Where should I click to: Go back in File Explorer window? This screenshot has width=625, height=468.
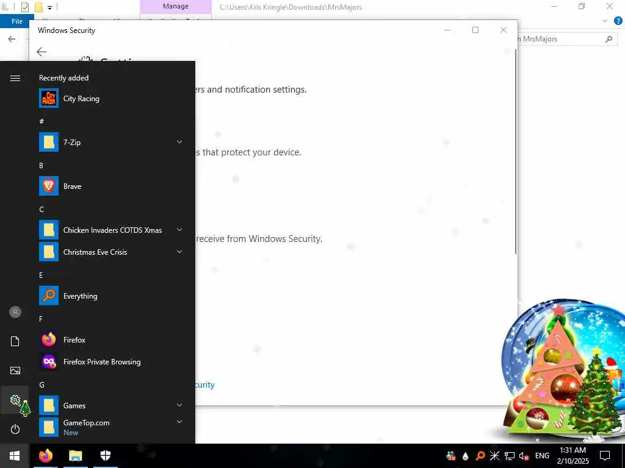point(12,38)
